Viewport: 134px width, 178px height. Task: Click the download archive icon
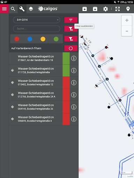[84, 9]
